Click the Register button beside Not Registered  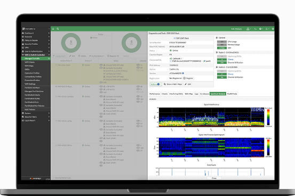188,78
